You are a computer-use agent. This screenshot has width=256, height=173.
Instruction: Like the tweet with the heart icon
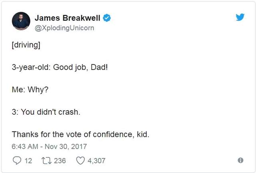pyautogui.click(x=80, y=161)
